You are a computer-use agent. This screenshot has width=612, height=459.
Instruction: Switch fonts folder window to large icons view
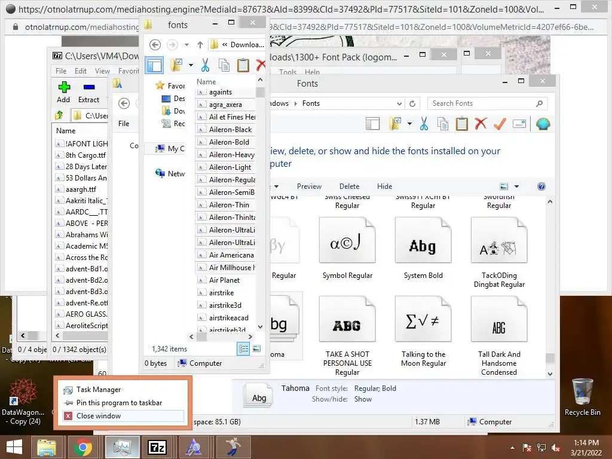point(256,349)
